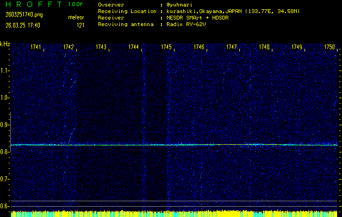Click the 0.8 kHz frequency label

click(x=5, y=152)
